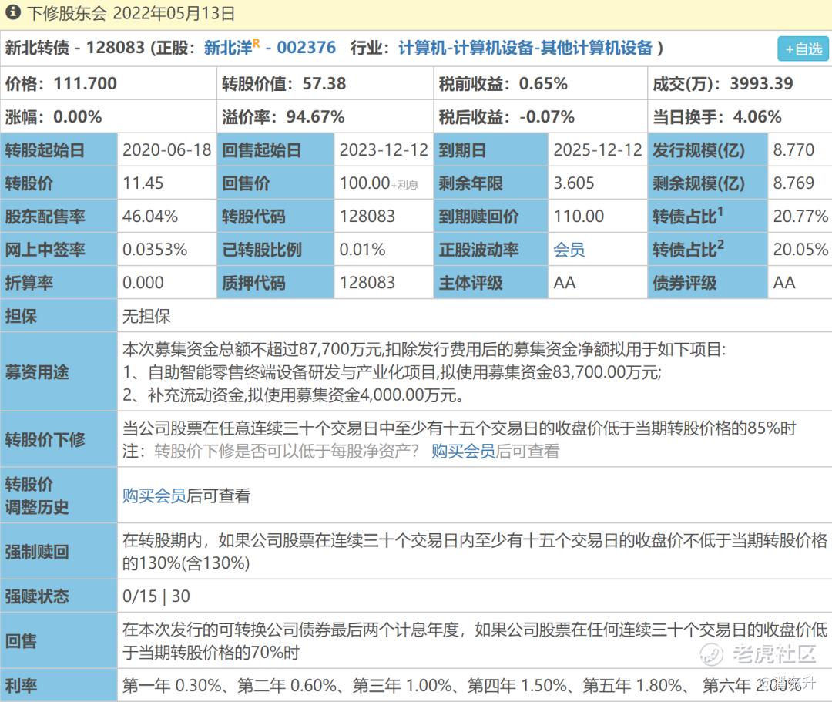Click the 回售 header cell

coord(59,640)
